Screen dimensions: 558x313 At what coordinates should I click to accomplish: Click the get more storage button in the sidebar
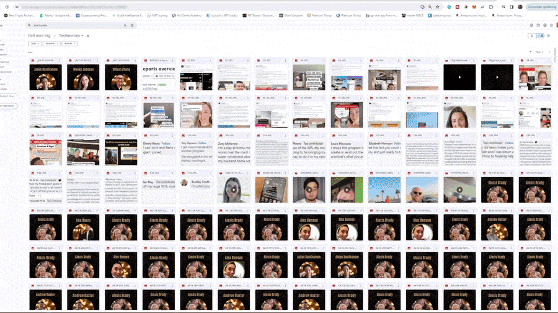click(9, 106)
